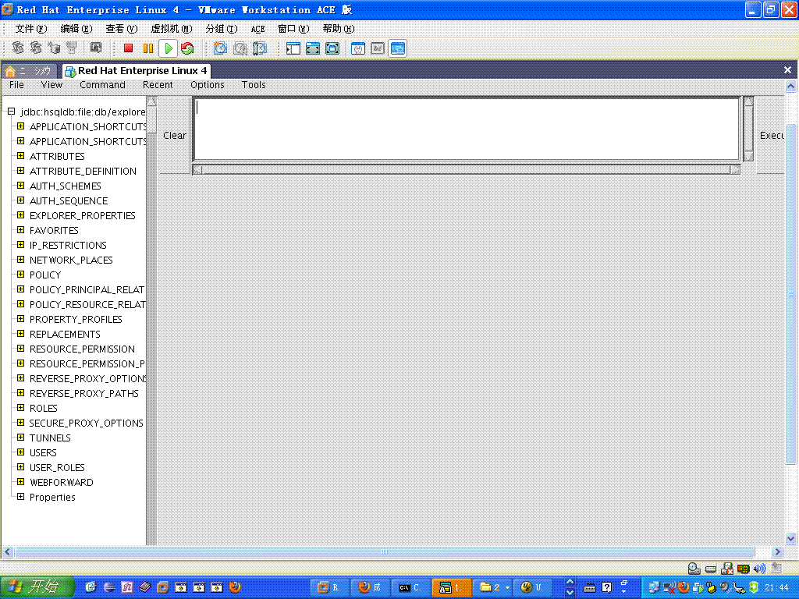Click the Home tab house icon
Viewport: 799px width, 599px height.
[10, 71]
